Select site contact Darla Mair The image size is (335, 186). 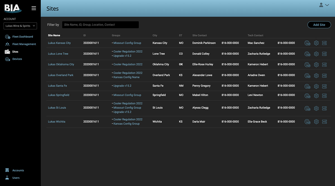[199, 122]
